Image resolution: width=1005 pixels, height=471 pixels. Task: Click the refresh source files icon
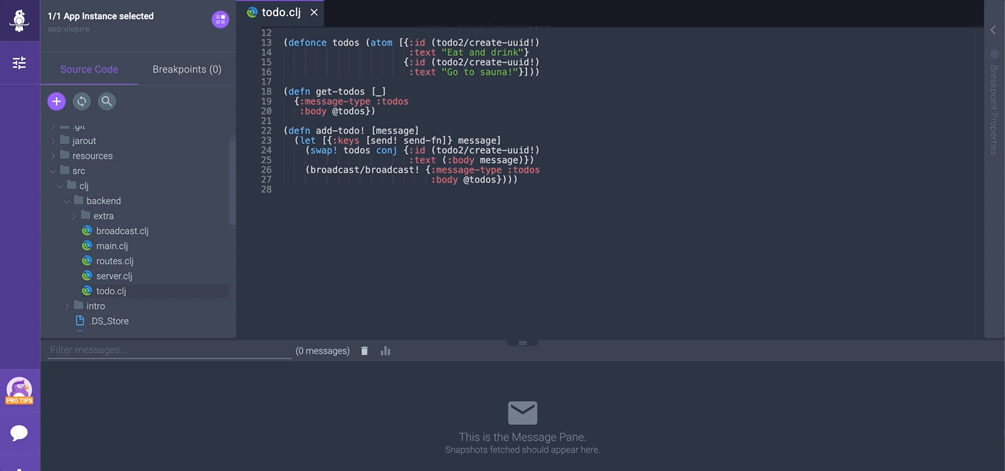(x=82, y=101)
